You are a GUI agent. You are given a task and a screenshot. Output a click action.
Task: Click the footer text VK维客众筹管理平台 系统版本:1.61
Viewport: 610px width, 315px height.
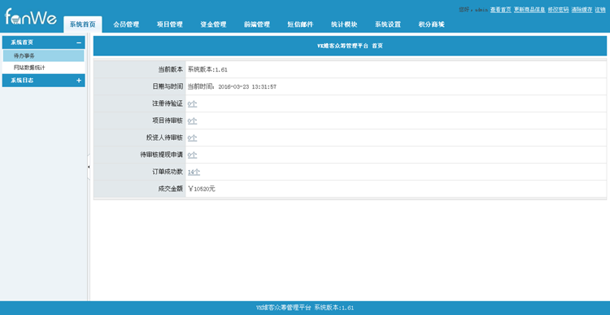pos(305,308)
